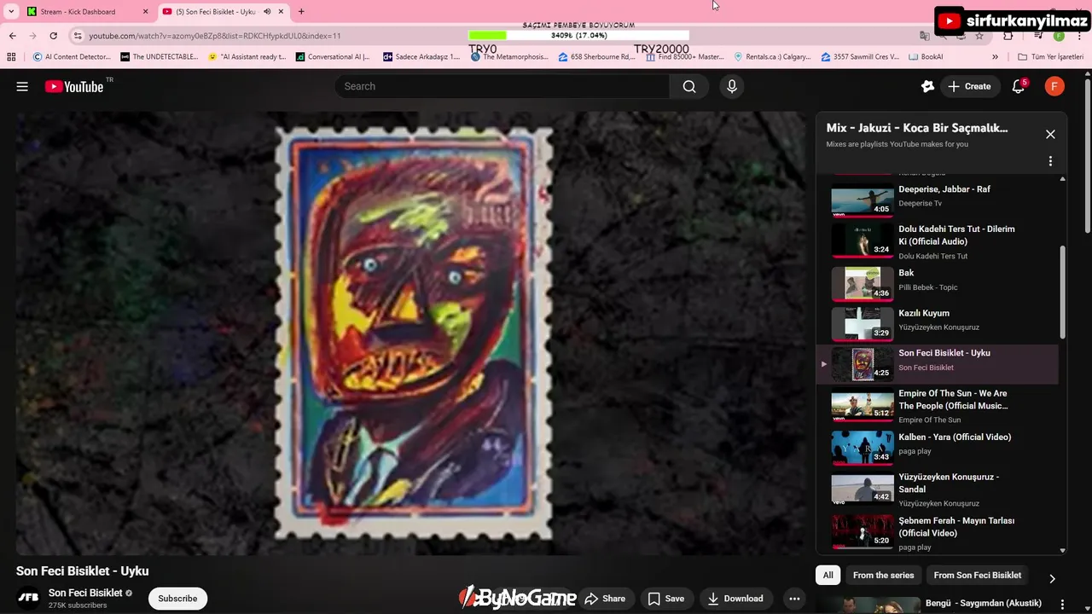The image size is (1092, 614).
Task: Select current Son Feci Bisiklet - Uyku entry
Action: [x=937, y=364]
